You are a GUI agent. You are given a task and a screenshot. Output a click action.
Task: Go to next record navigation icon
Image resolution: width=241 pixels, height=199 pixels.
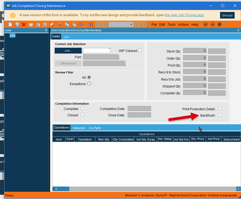click(x=137, y=25)
